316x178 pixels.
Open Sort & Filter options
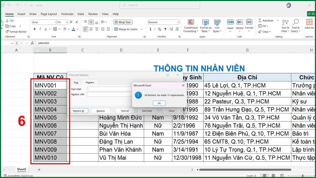coord(285,26)
